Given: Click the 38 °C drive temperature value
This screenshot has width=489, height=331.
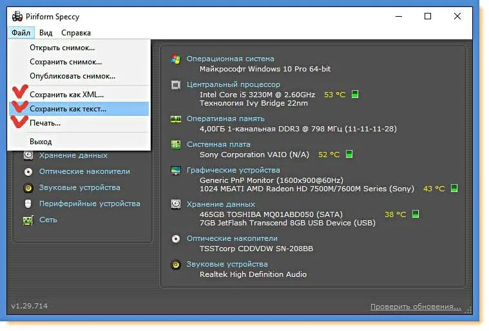Looking at the screenshot, I should (396, 214).
